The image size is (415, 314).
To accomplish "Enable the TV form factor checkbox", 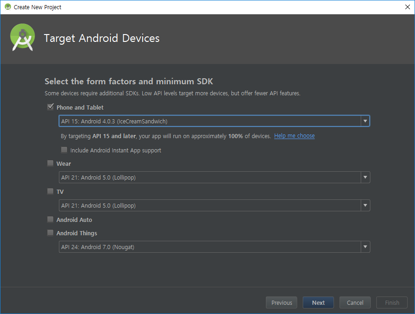I will tap(51, 192).
